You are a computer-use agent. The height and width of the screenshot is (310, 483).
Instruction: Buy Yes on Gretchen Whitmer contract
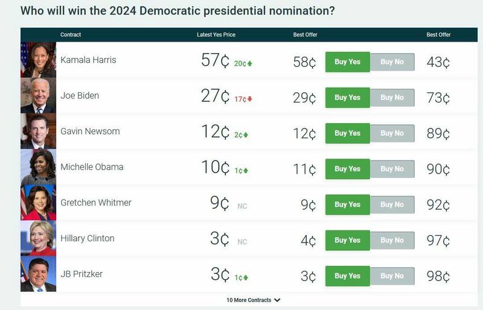click(x=347, y=204)
